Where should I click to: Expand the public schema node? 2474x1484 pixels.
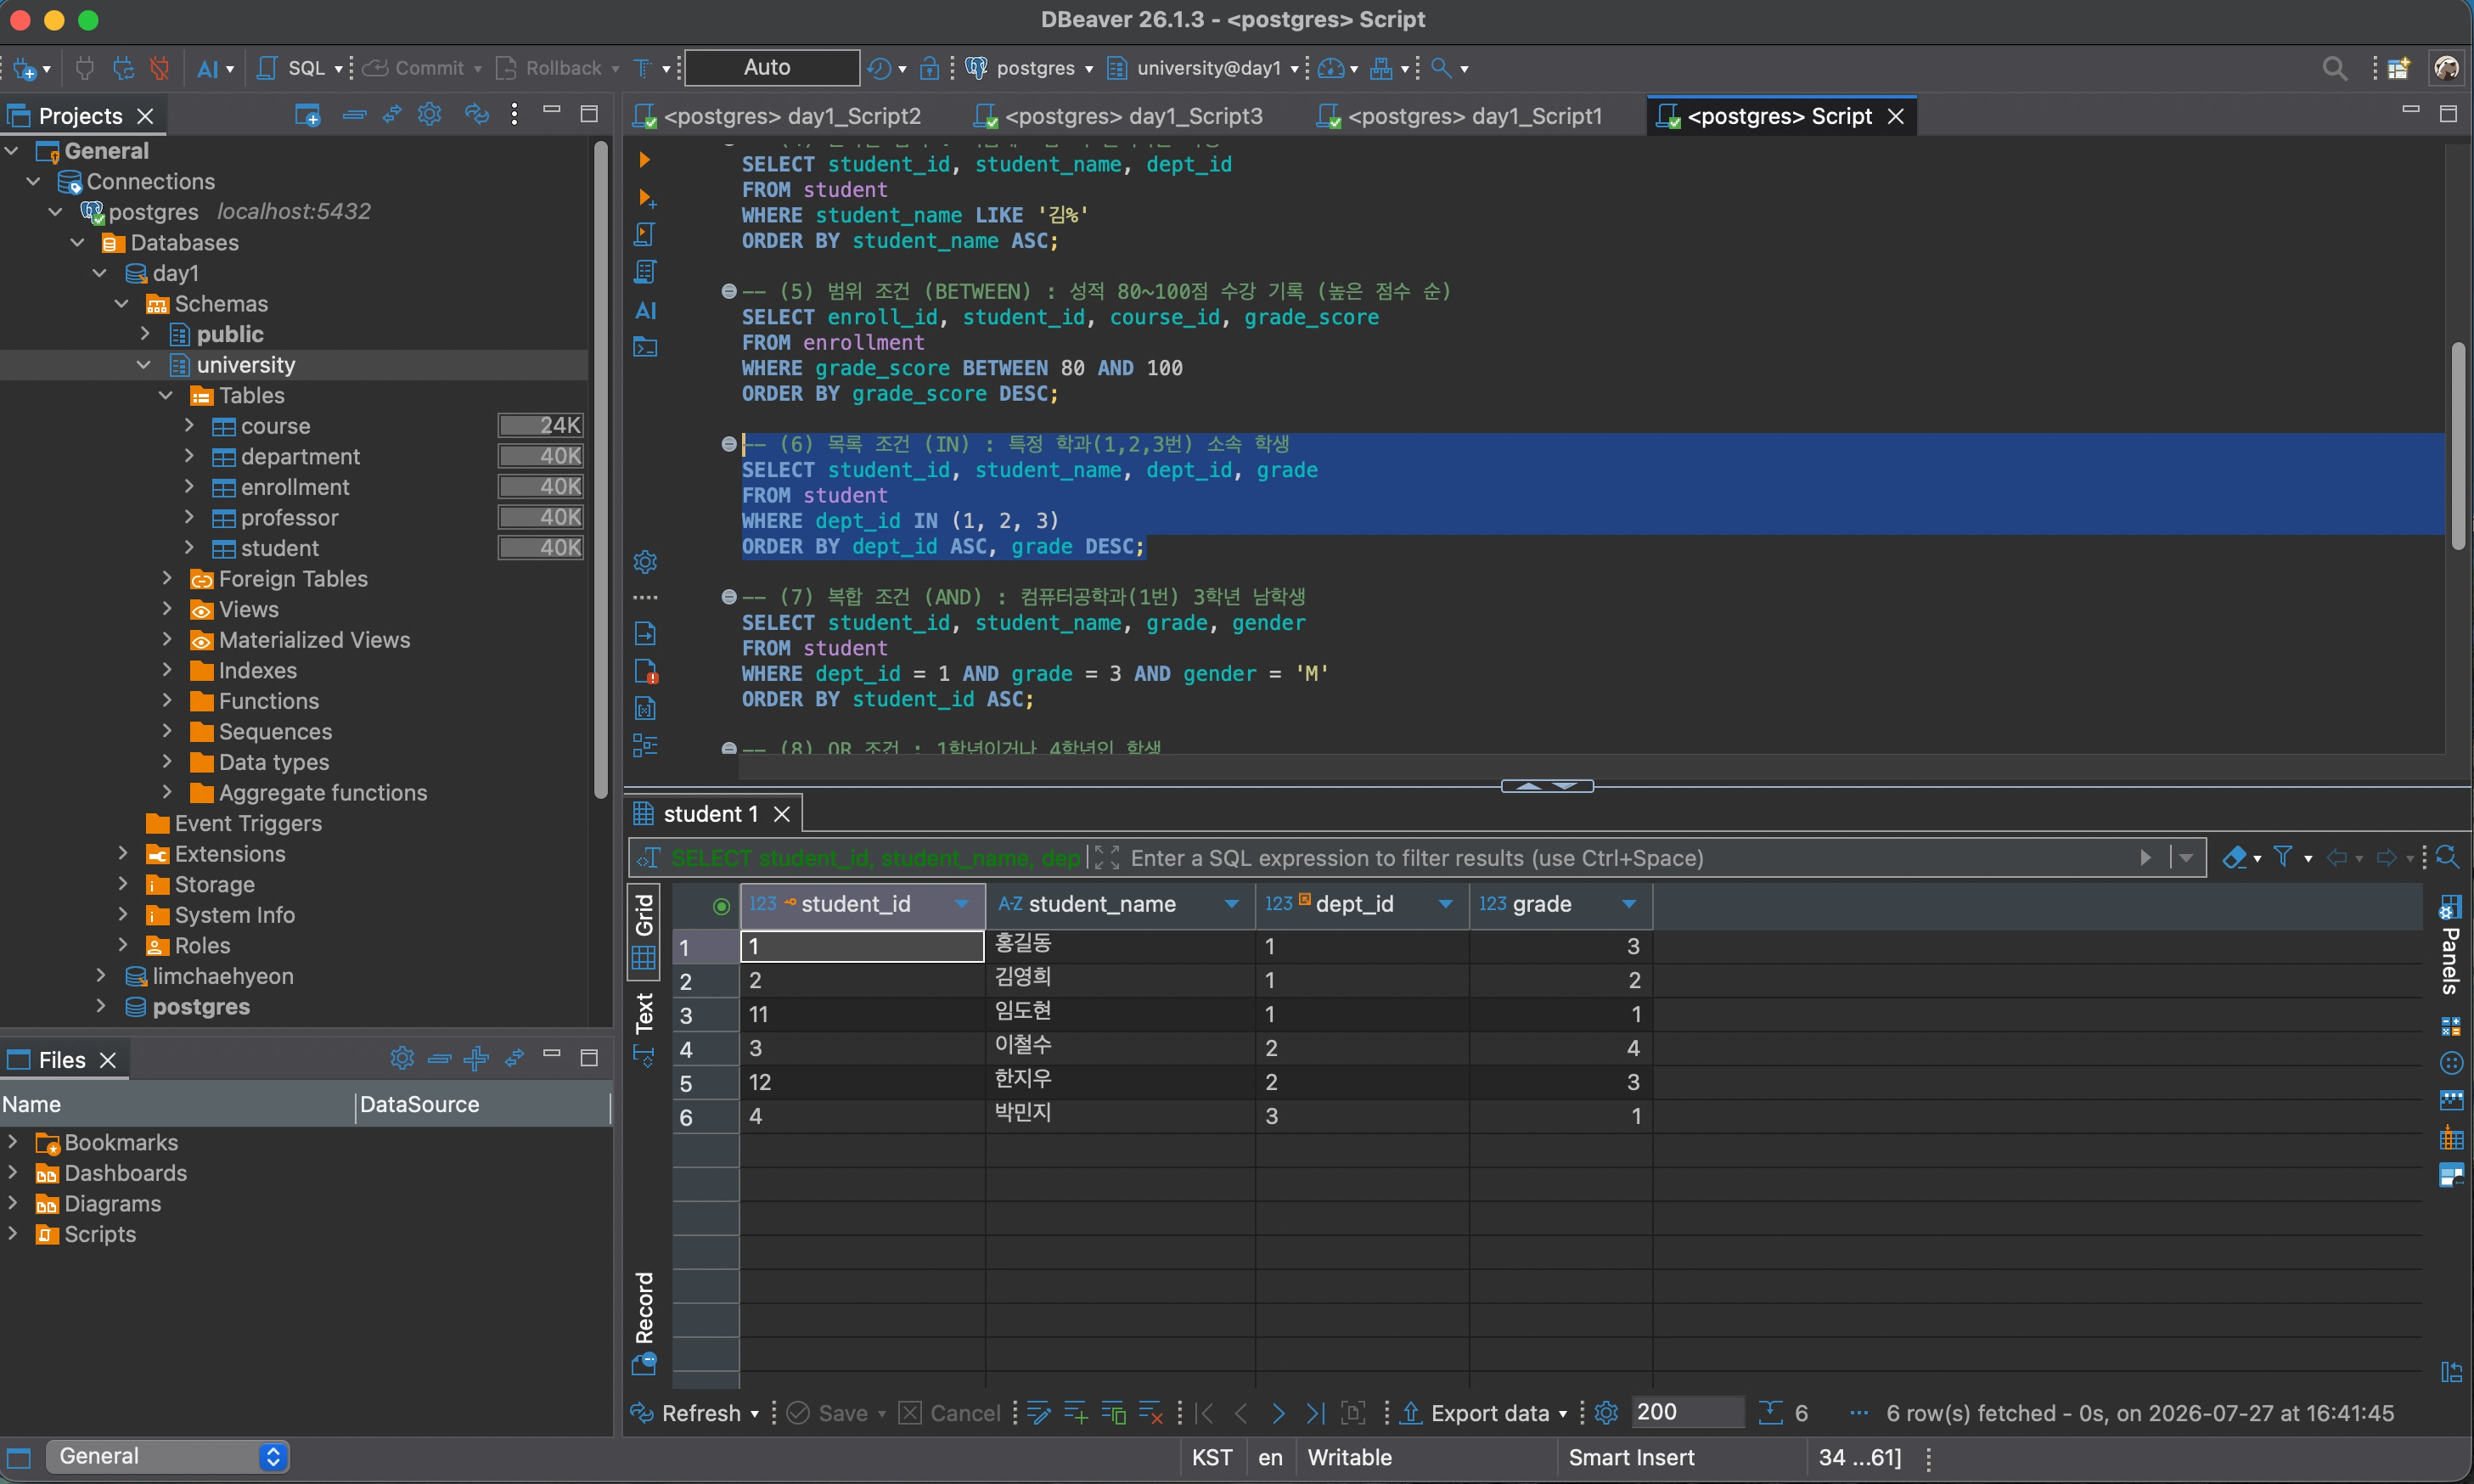[x=144, y=333]
